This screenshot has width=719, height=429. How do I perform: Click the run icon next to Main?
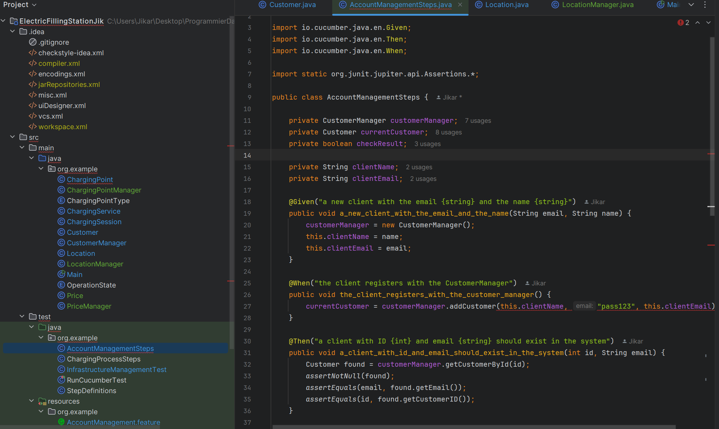(62, 274)
